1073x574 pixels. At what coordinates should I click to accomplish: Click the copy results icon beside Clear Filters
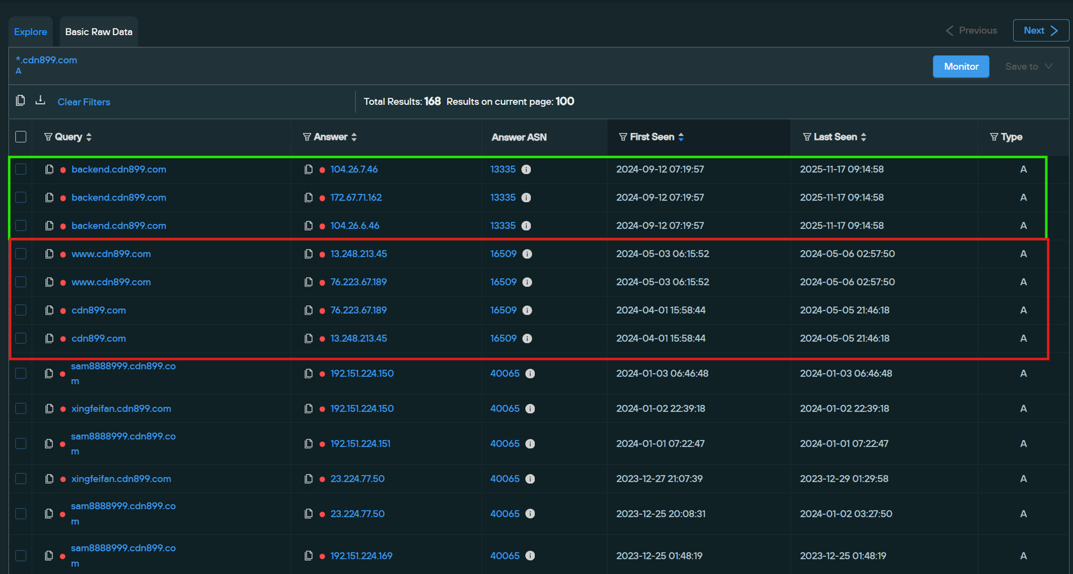point(21,101)
